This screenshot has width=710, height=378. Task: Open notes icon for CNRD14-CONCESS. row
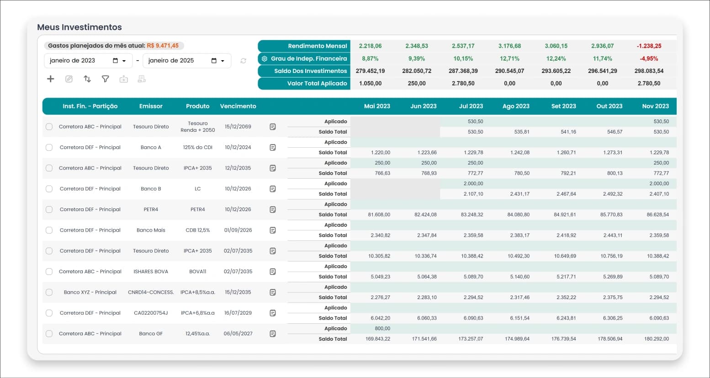coord(273,292)
